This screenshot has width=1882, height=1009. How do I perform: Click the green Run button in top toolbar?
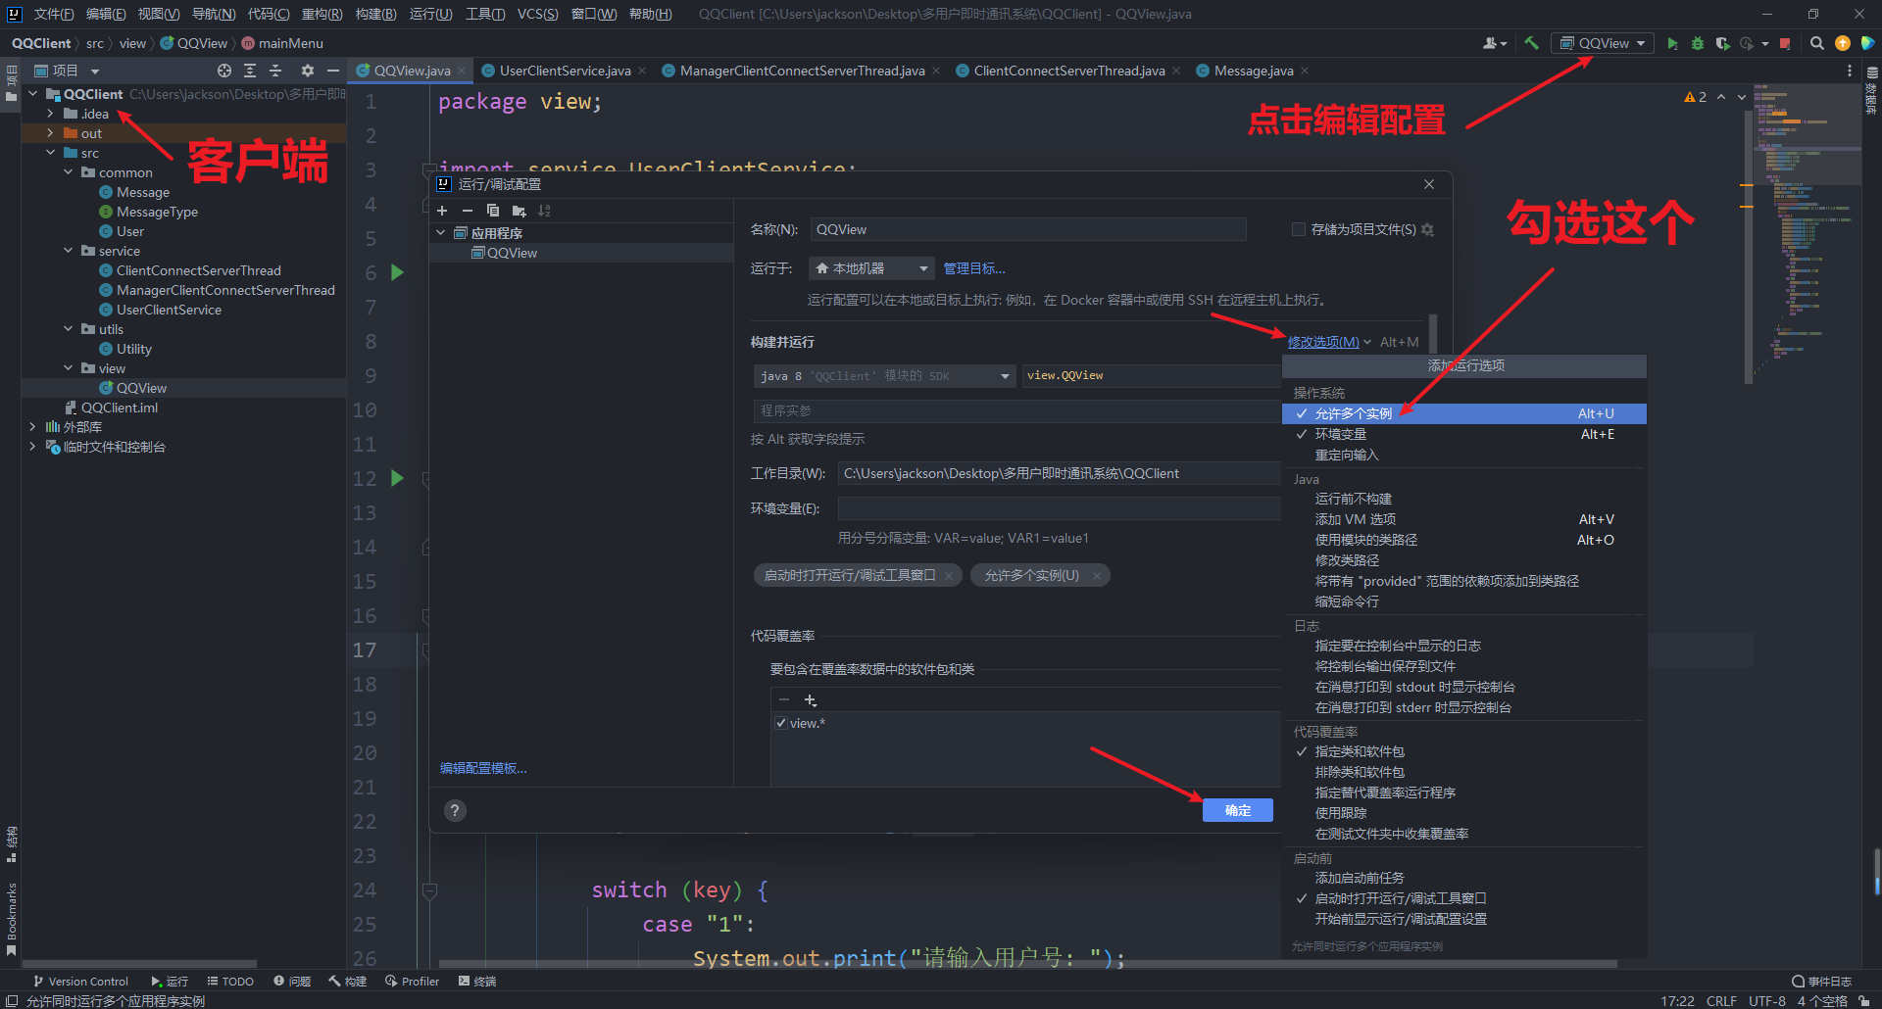(1672, 43)
